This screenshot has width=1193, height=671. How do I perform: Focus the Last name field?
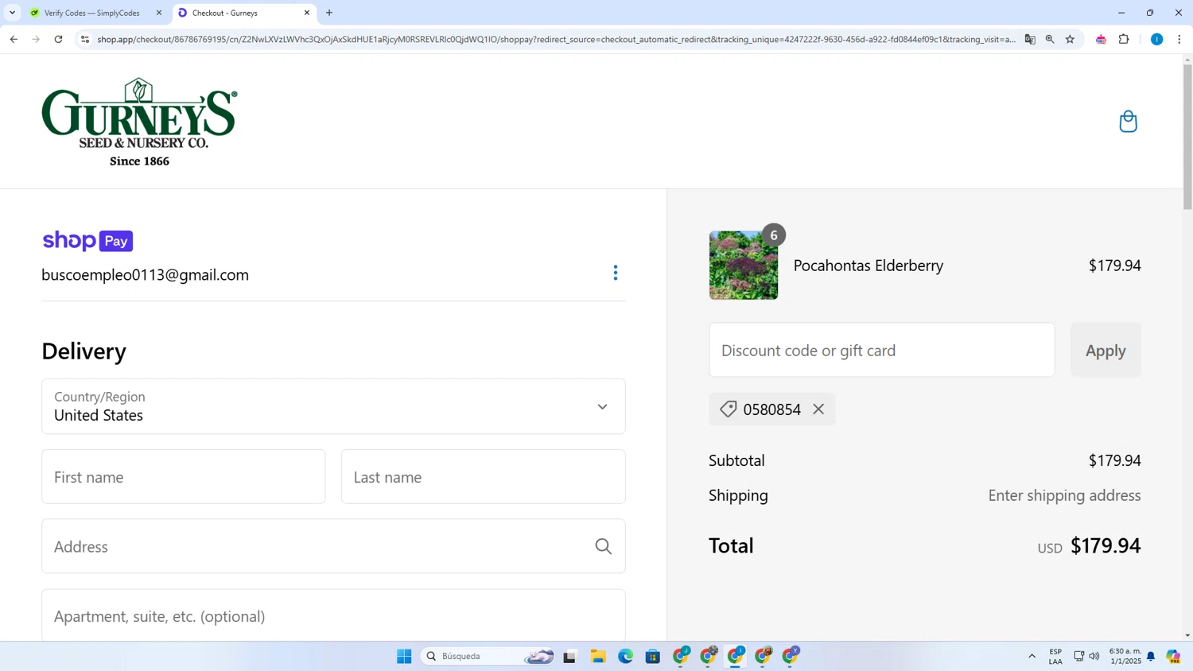[483, 477]
